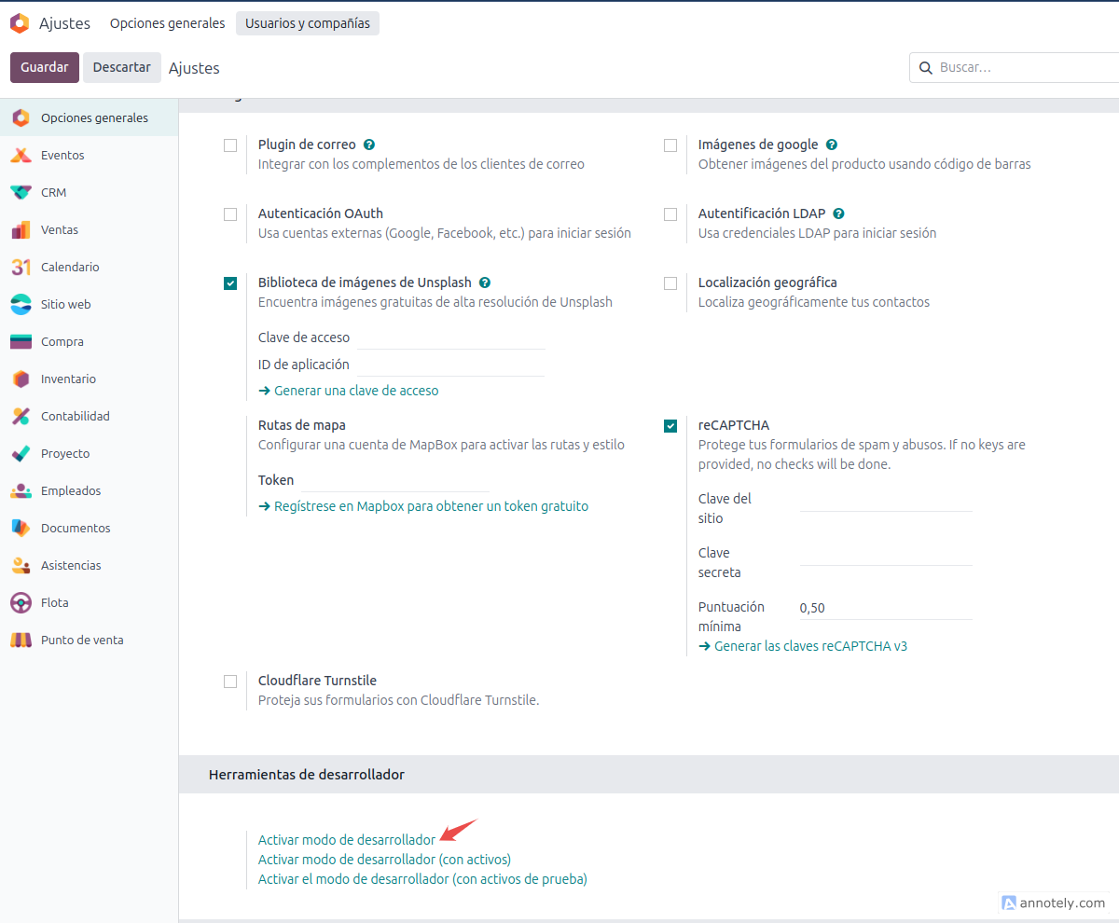Click Activar modo de desarrollador link
This screenshot has width=1119, height=923.
[x=346, y=840]
